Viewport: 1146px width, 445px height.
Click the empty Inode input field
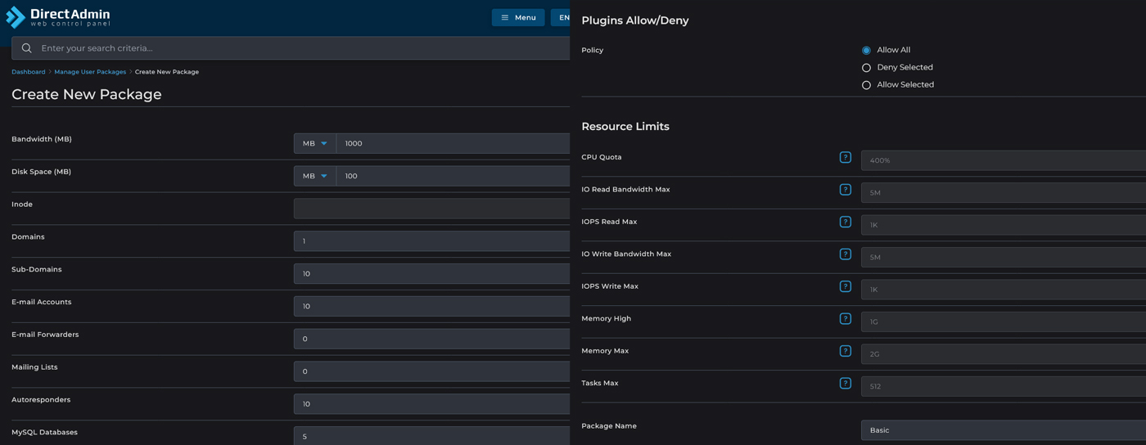tap(431, 209)
